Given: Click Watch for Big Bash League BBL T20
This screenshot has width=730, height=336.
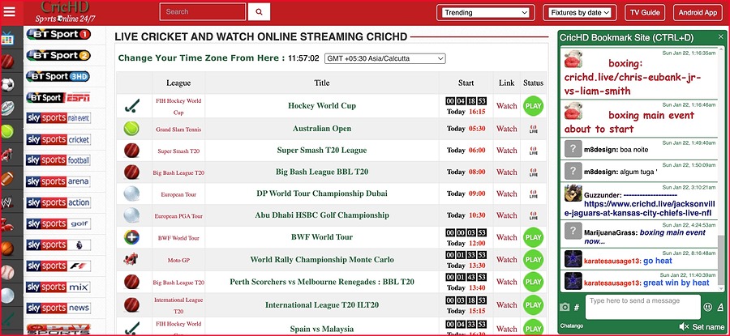Looking at the screenshot, I should pyautogui.click(x=506, y=172).
